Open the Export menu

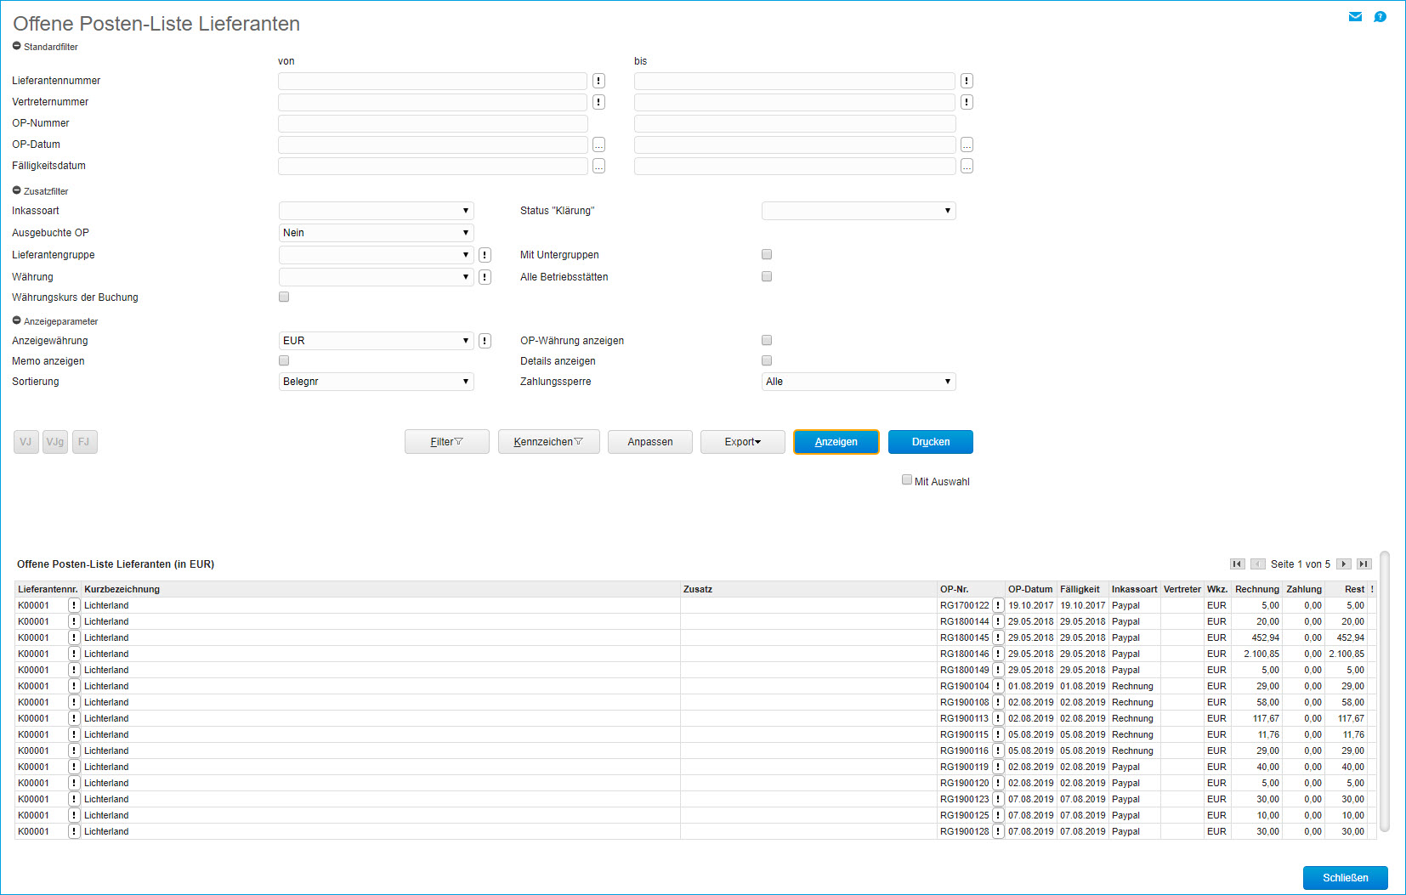742,442
